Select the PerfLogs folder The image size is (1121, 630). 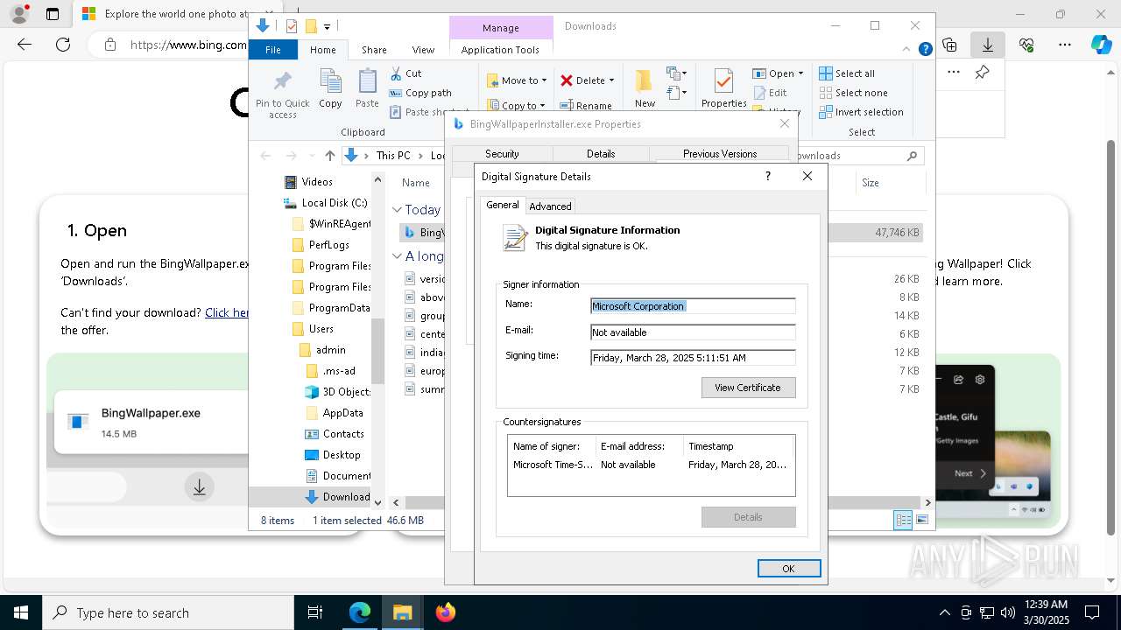[321, 245]
